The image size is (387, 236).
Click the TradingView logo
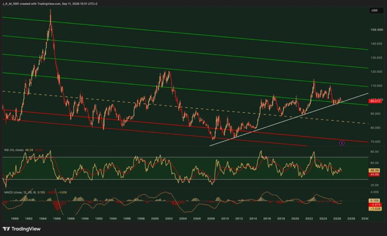(x=22, y=229)
